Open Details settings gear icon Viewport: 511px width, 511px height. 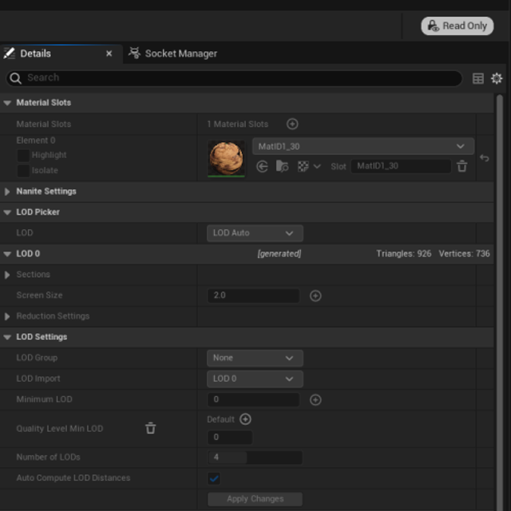pos(497,78)
